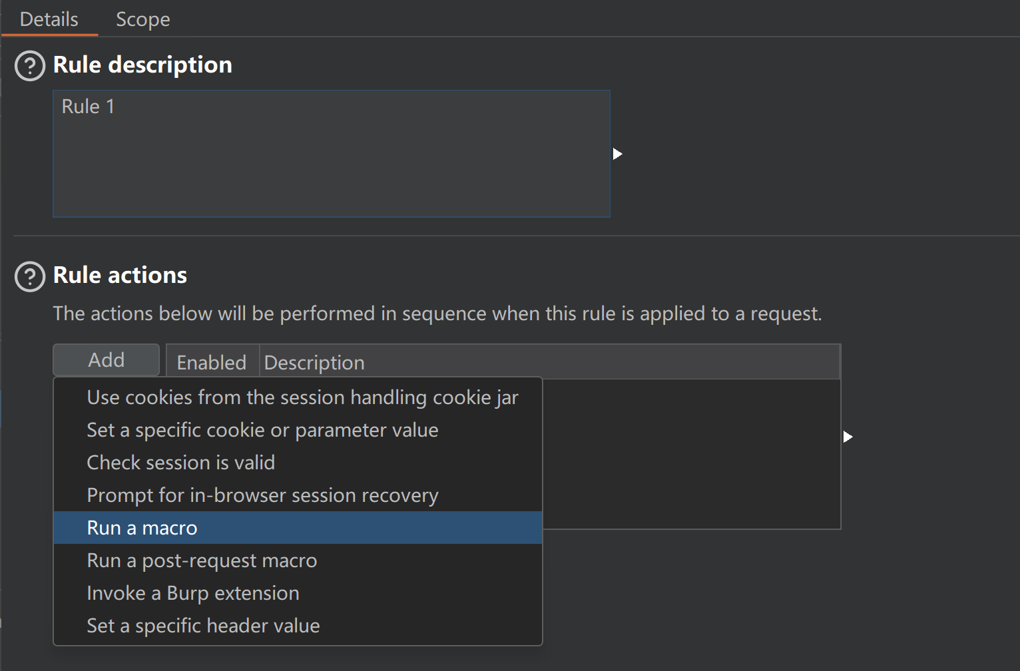Click the Rule actions help icon
The height and width of the screenshot is (671, 1020).
[30, 277]
